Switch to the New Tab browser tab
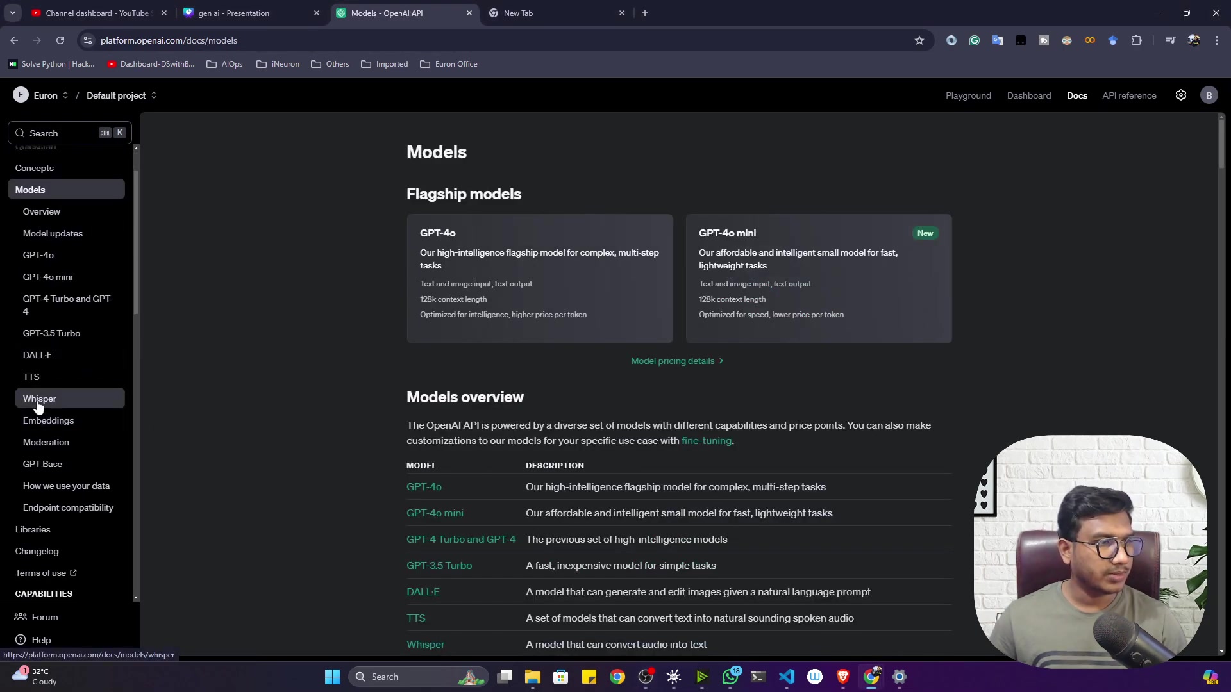 click(557, 13)
